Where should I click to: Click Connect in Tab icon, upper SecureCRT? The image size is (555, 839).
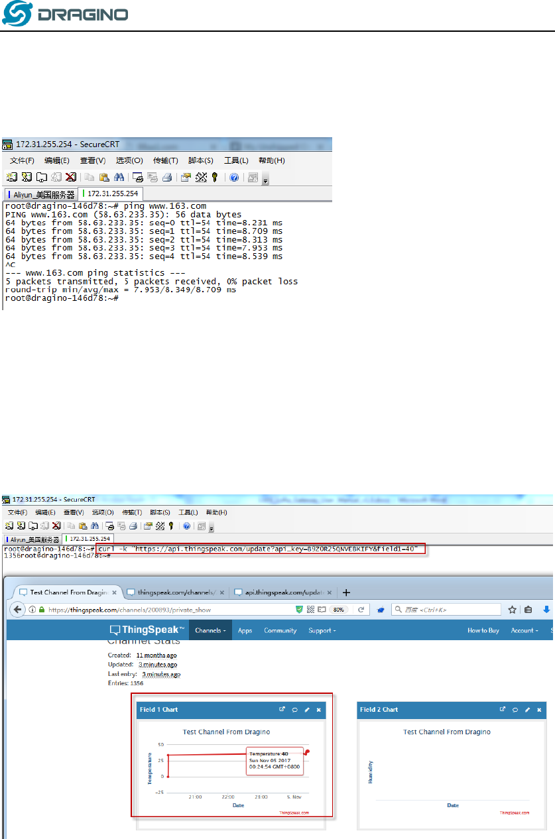tap(41, 177)
